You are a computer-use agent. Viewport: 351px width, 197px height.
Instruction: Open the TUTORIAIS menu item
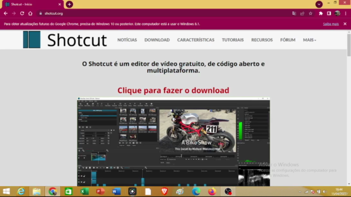tap(233, 40)
